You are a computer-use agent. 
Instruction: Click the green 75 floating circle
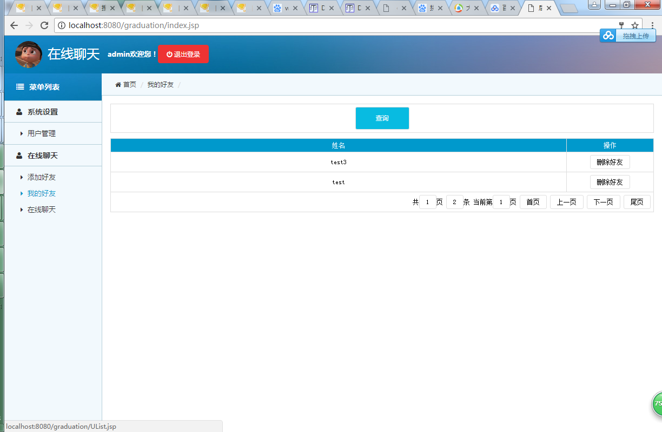(x=657, y=404)
